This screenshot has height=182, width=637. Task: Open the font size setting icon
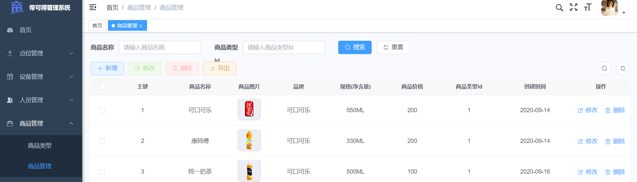click(588, 7)
